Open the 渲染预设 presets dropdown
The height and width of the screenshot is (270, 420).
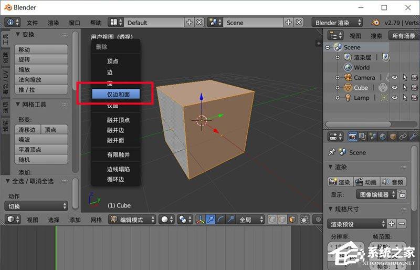tap(357, 224)
